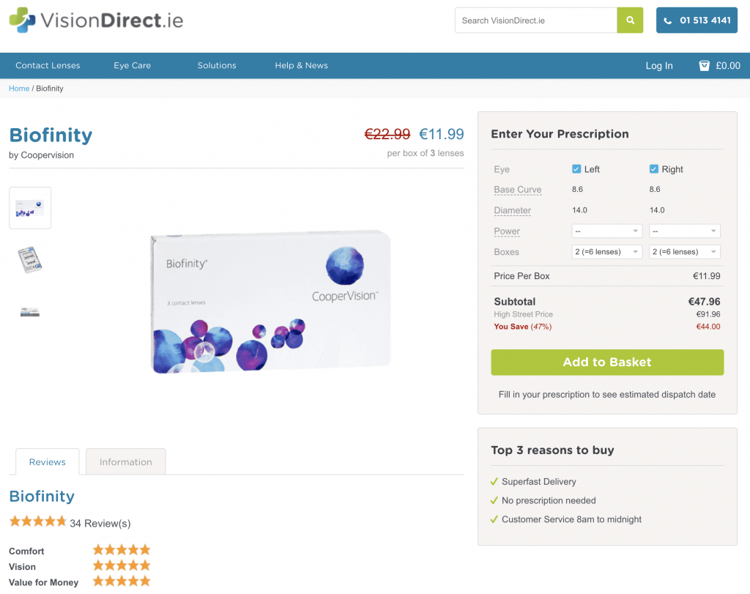This screenshot has height=594, width=750.
Task: Click the VisionDirect.ie logo
Action: pos(96,20)
